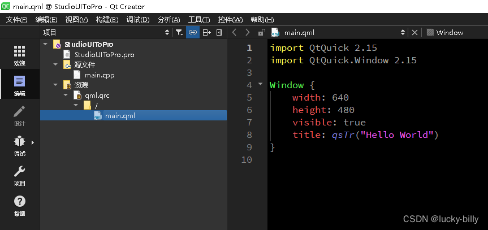Click the qsTr function call
The height and width of the screenshot is (230, 488).
coord(343,134)
